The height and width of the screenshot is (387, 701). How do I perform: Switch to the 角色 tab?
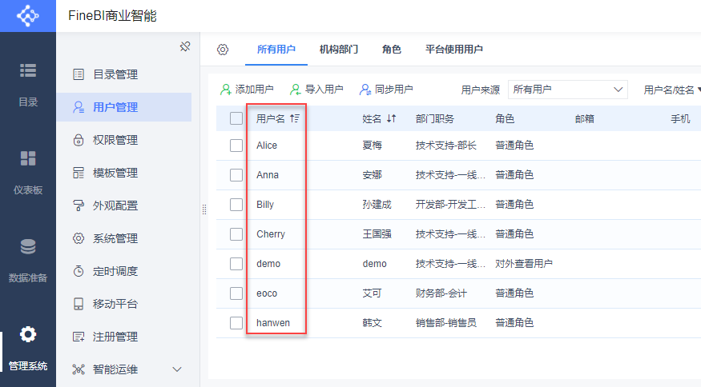[392, 50]
